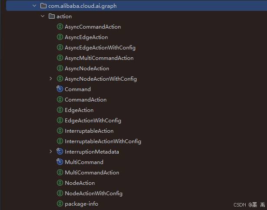Open the InterruptableAction file
The image size is (267, 210).
point(89,131)
